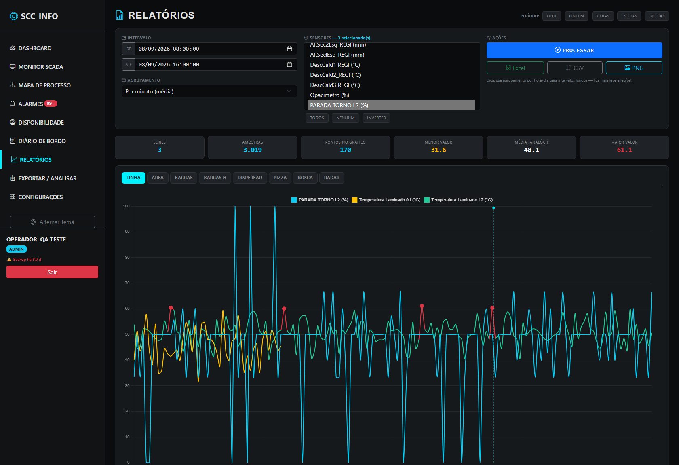Toggle PARADA TORNO L2 legend series
The image size is (679, 465).
[x=319, y=200]
